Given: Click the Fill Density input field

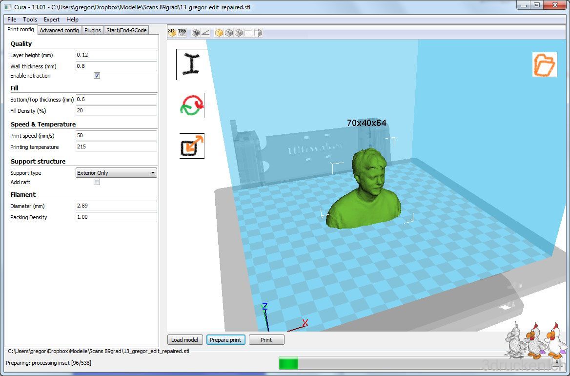Looking at the screenshot, I should (x=116, y=110).
